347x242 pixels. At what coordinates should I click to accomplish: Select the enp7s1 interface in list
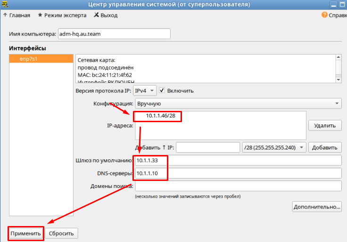click(x=41, y=59)
